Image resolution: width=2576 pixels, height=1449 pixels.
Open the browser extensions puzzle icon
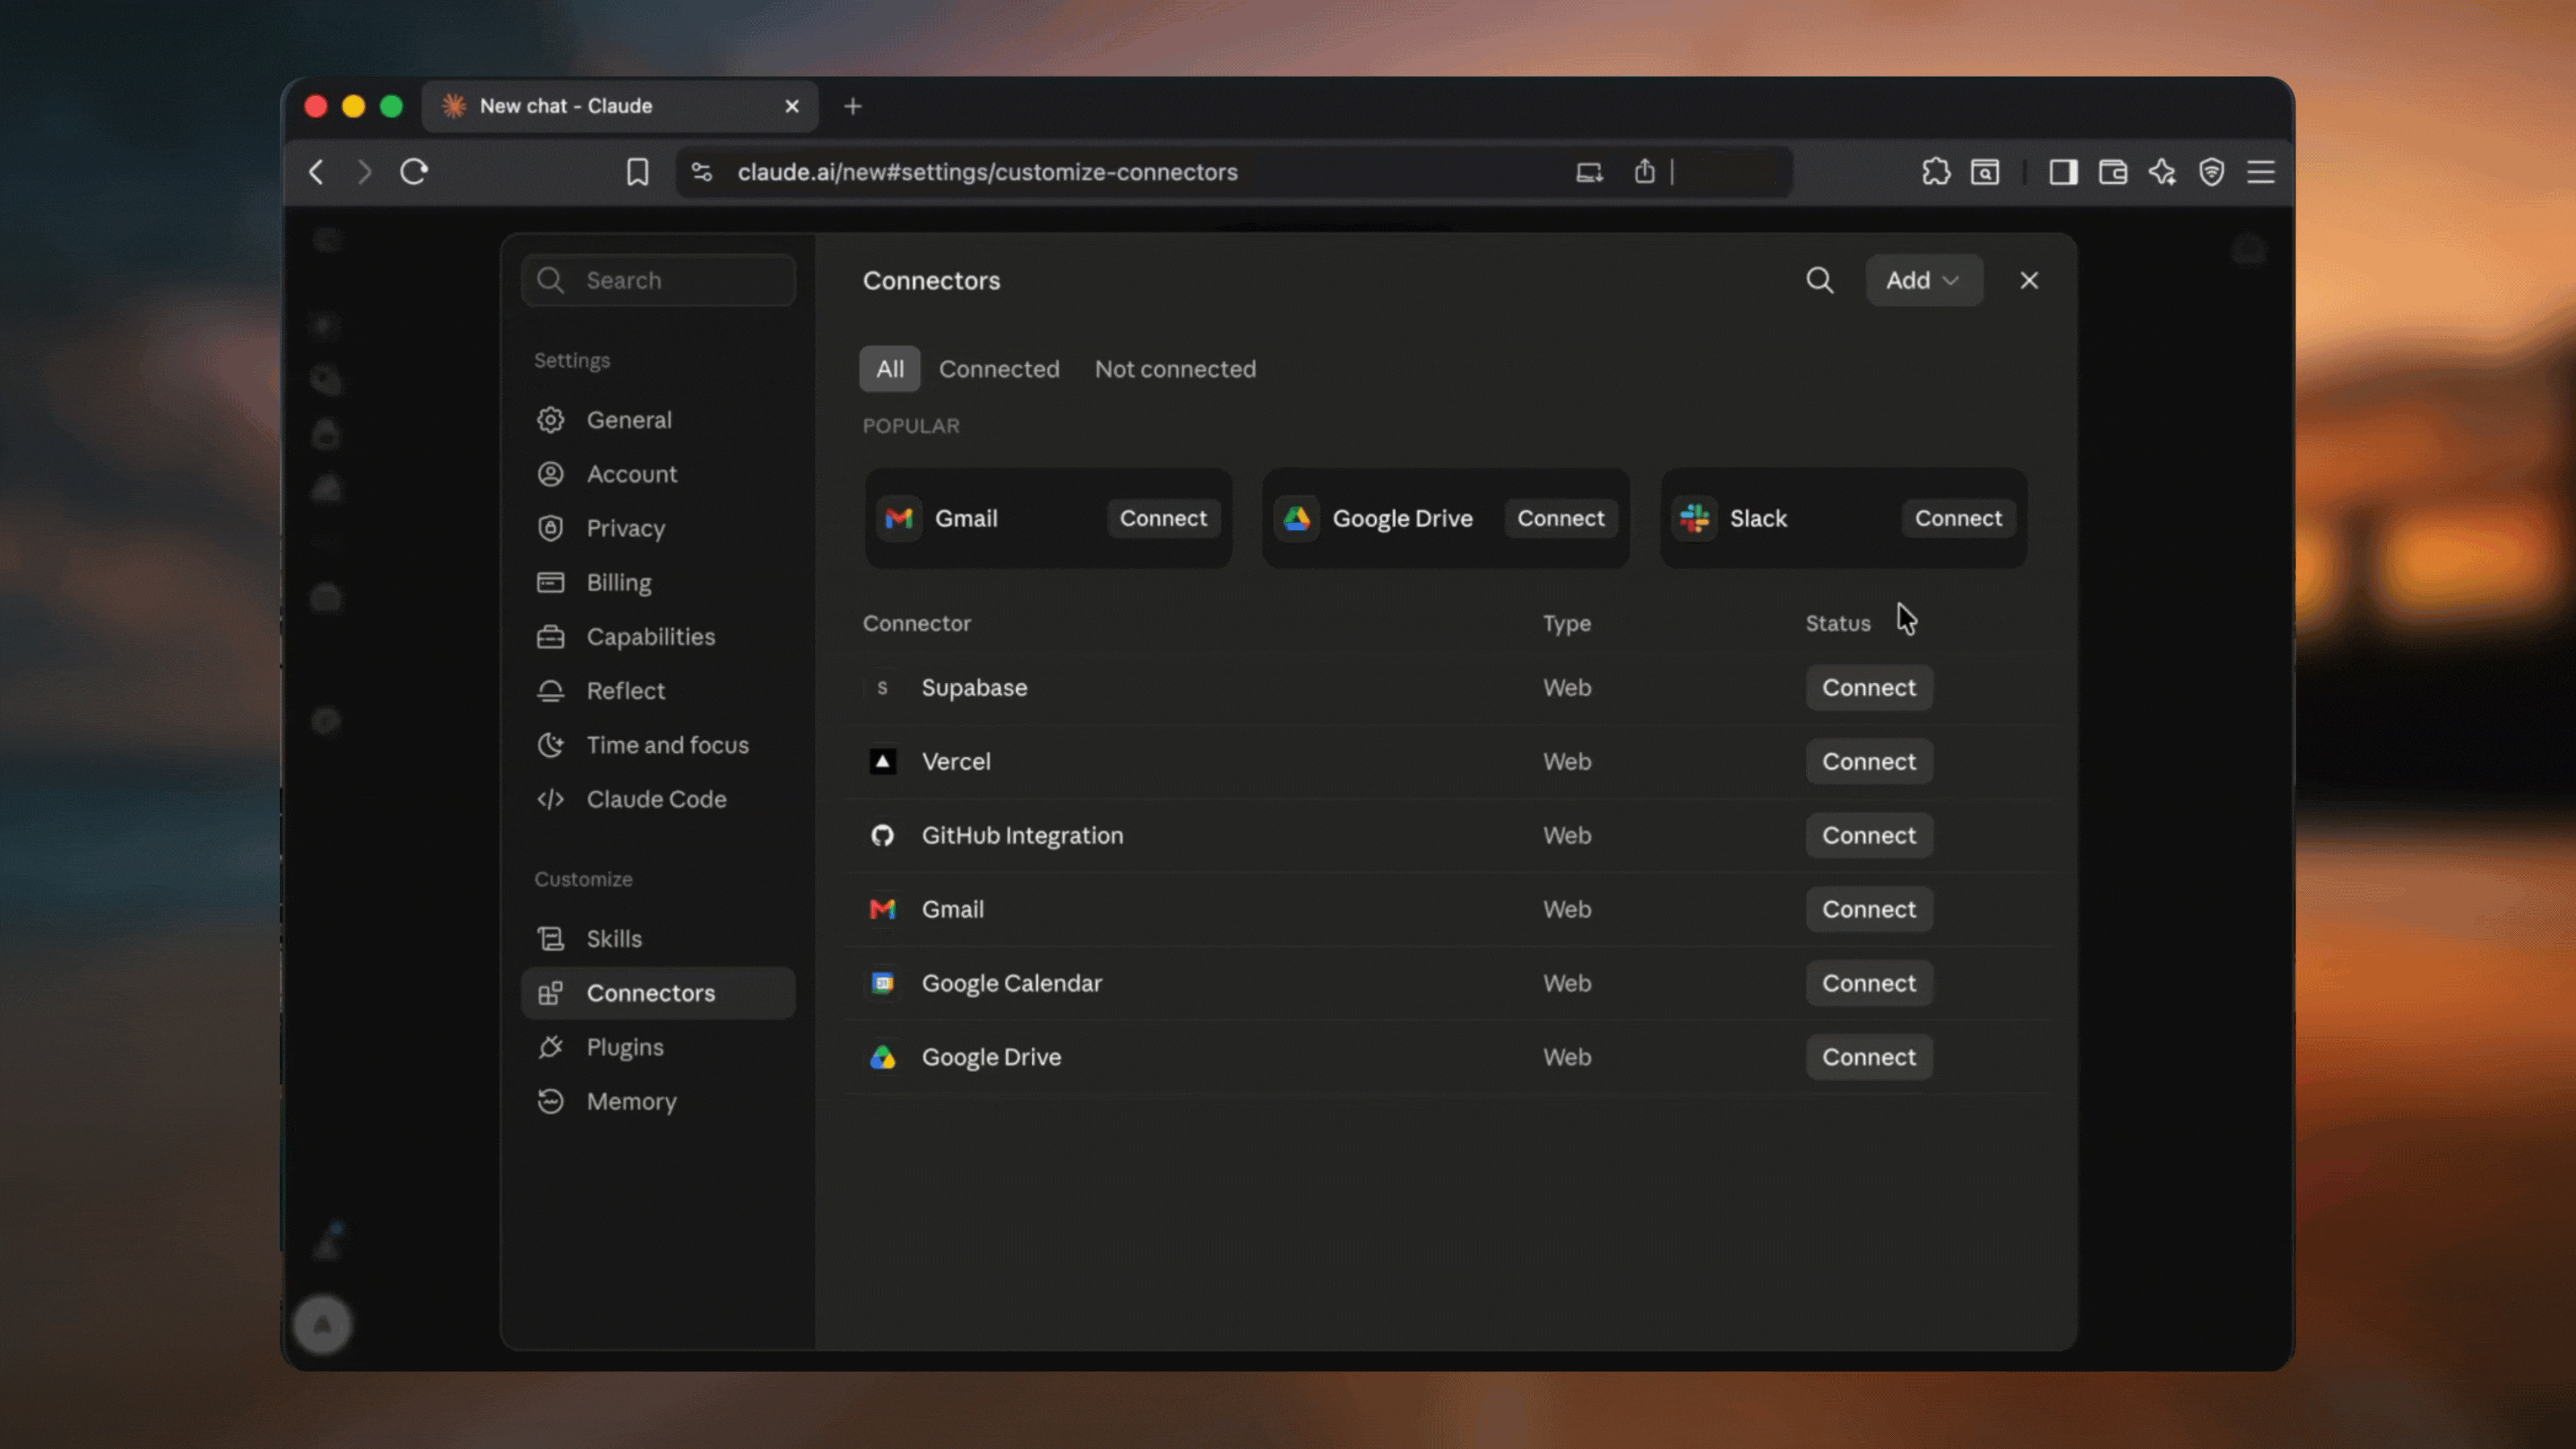1936,172
